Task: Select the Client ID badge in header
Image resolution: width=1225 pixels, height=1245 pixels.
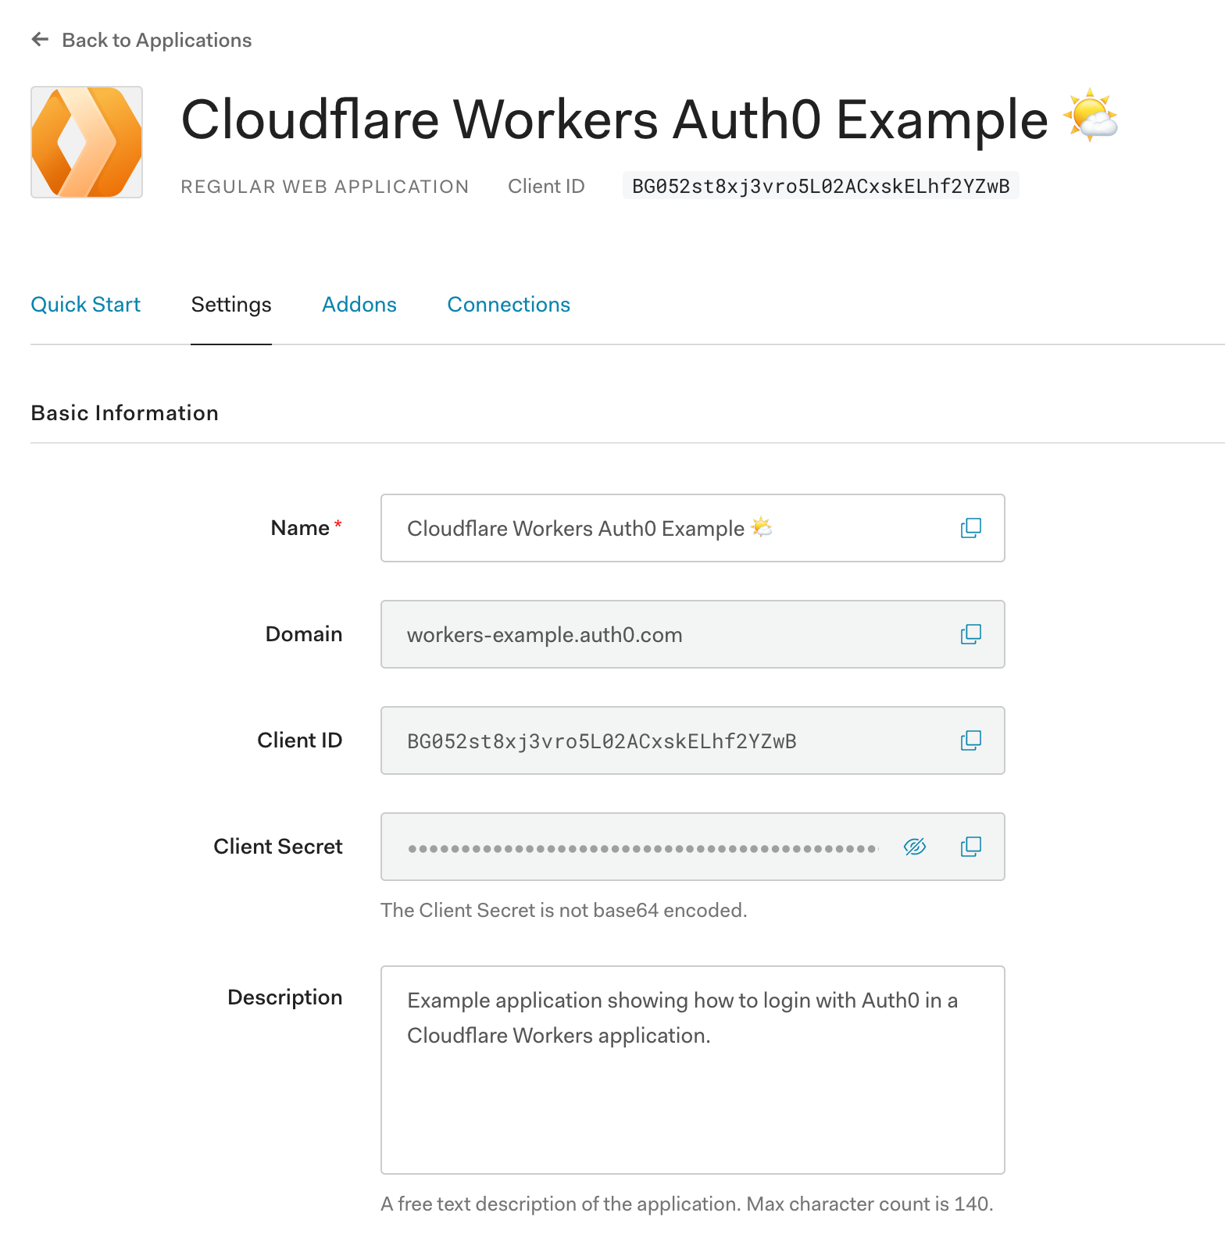Action: click(x=820, y=186)
